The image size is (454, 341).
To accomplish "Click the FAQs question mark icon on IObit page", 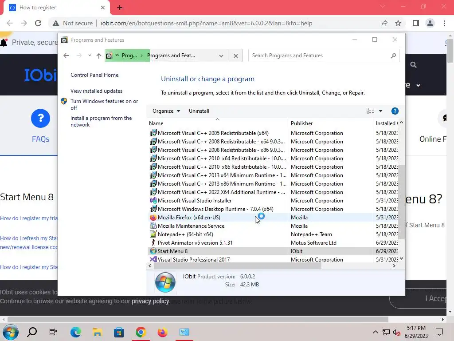I will point(40,118).
